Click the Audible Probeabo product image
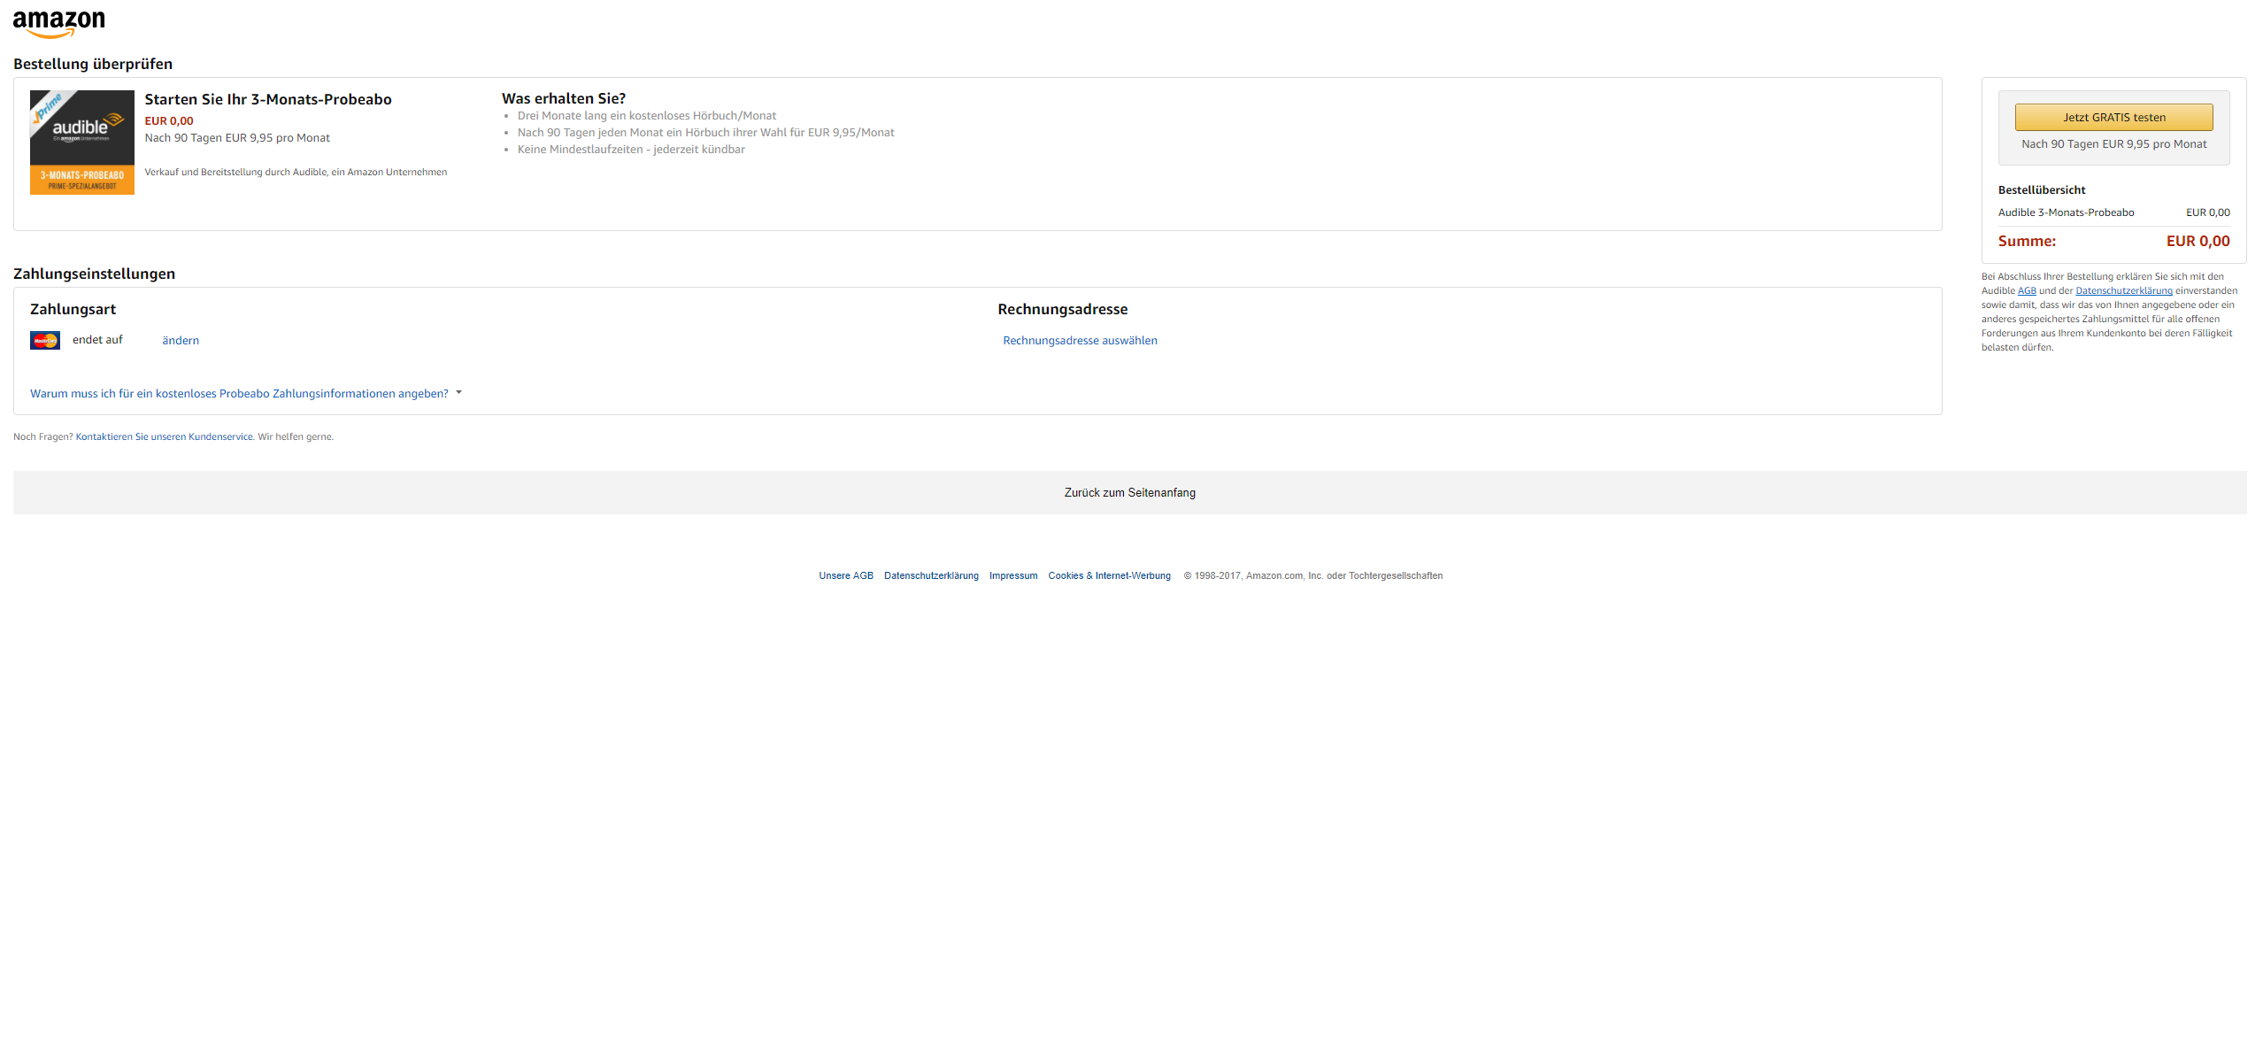 click(81, 142)
